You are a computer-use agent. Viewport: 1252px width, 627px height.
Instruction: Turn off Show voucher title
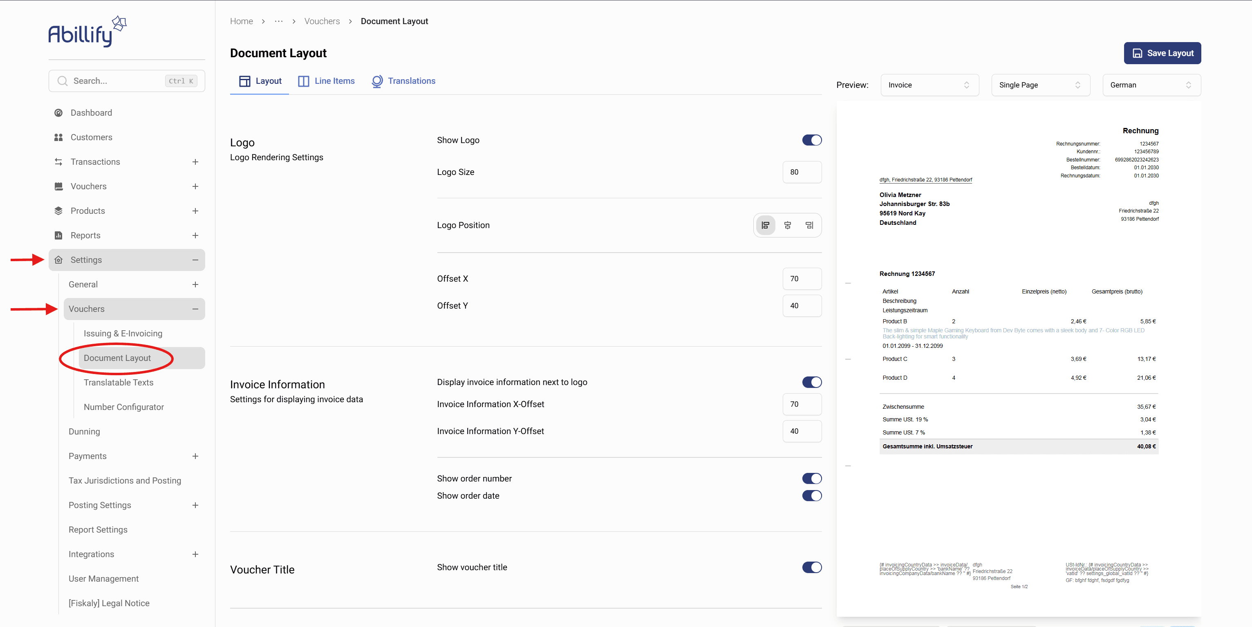coord(812,567)
